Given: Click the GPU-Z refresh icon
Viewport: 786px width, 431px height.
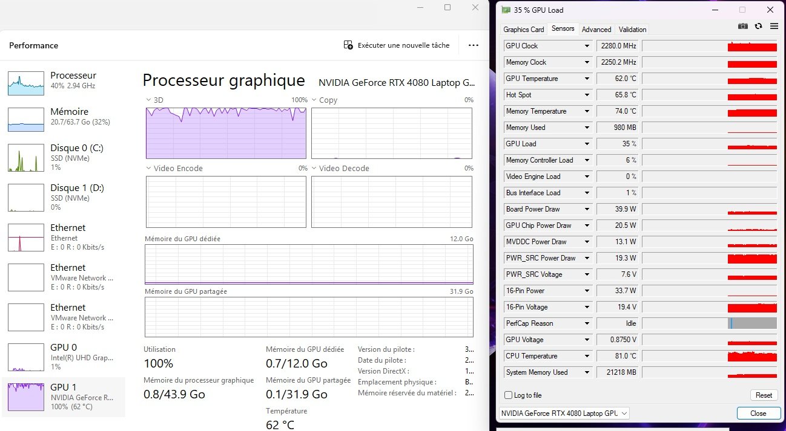Looking at the screenshot, I should point(758,27).
